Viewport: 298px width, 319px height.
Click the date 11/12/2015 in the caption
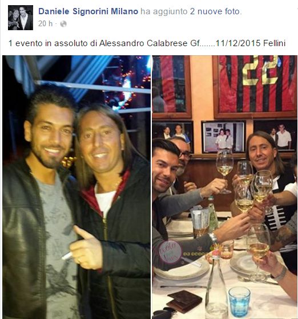[x=238, y=43]
